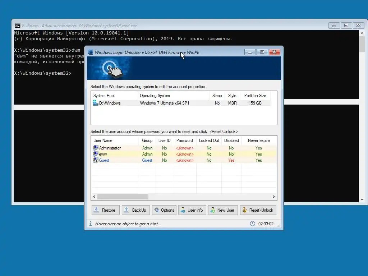Screen dimensions: 368x276
Task: Click the Disabled column header
Action: 231,141
